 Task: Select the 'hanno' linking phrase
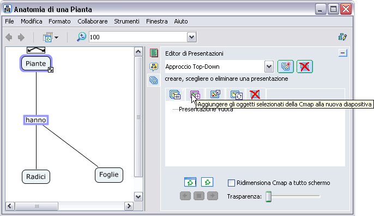[36, 120]
